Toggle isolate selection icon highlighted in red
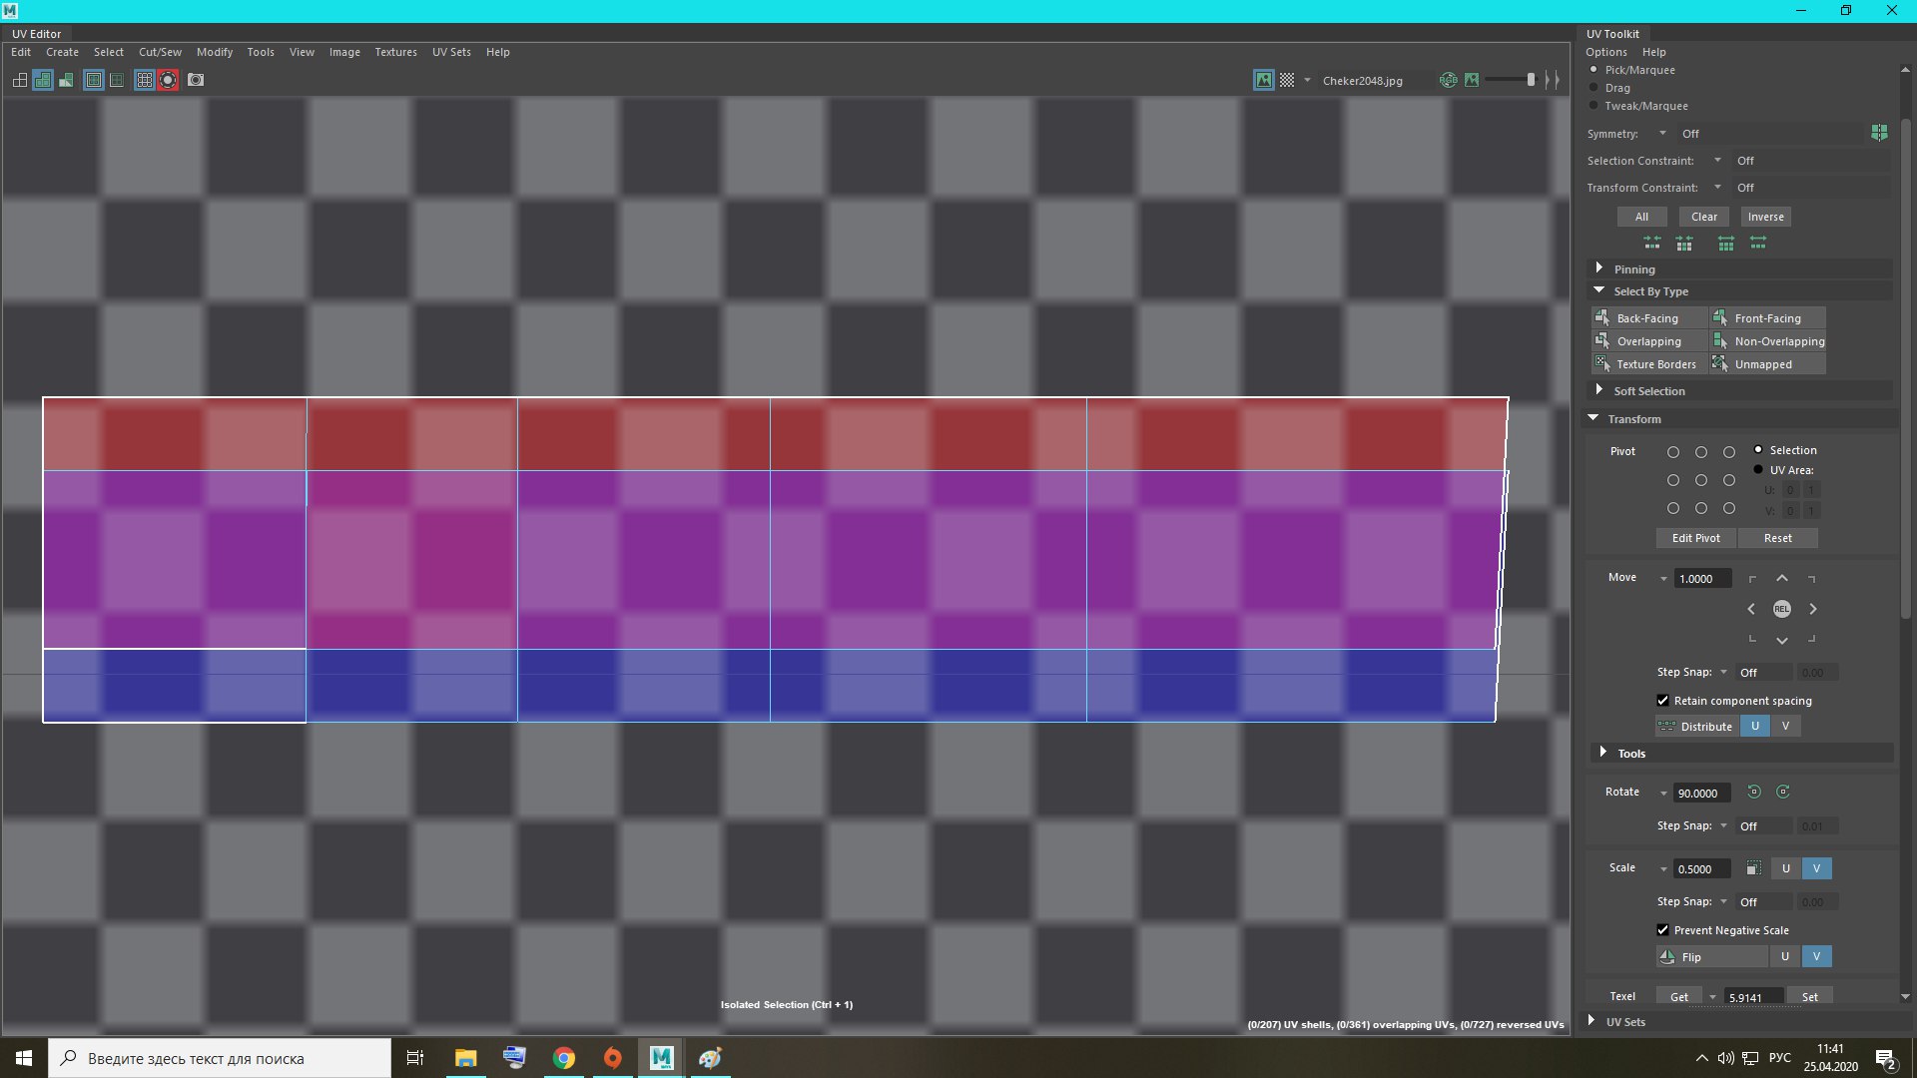1917x1078 pixels. click(x=168, y=80)
